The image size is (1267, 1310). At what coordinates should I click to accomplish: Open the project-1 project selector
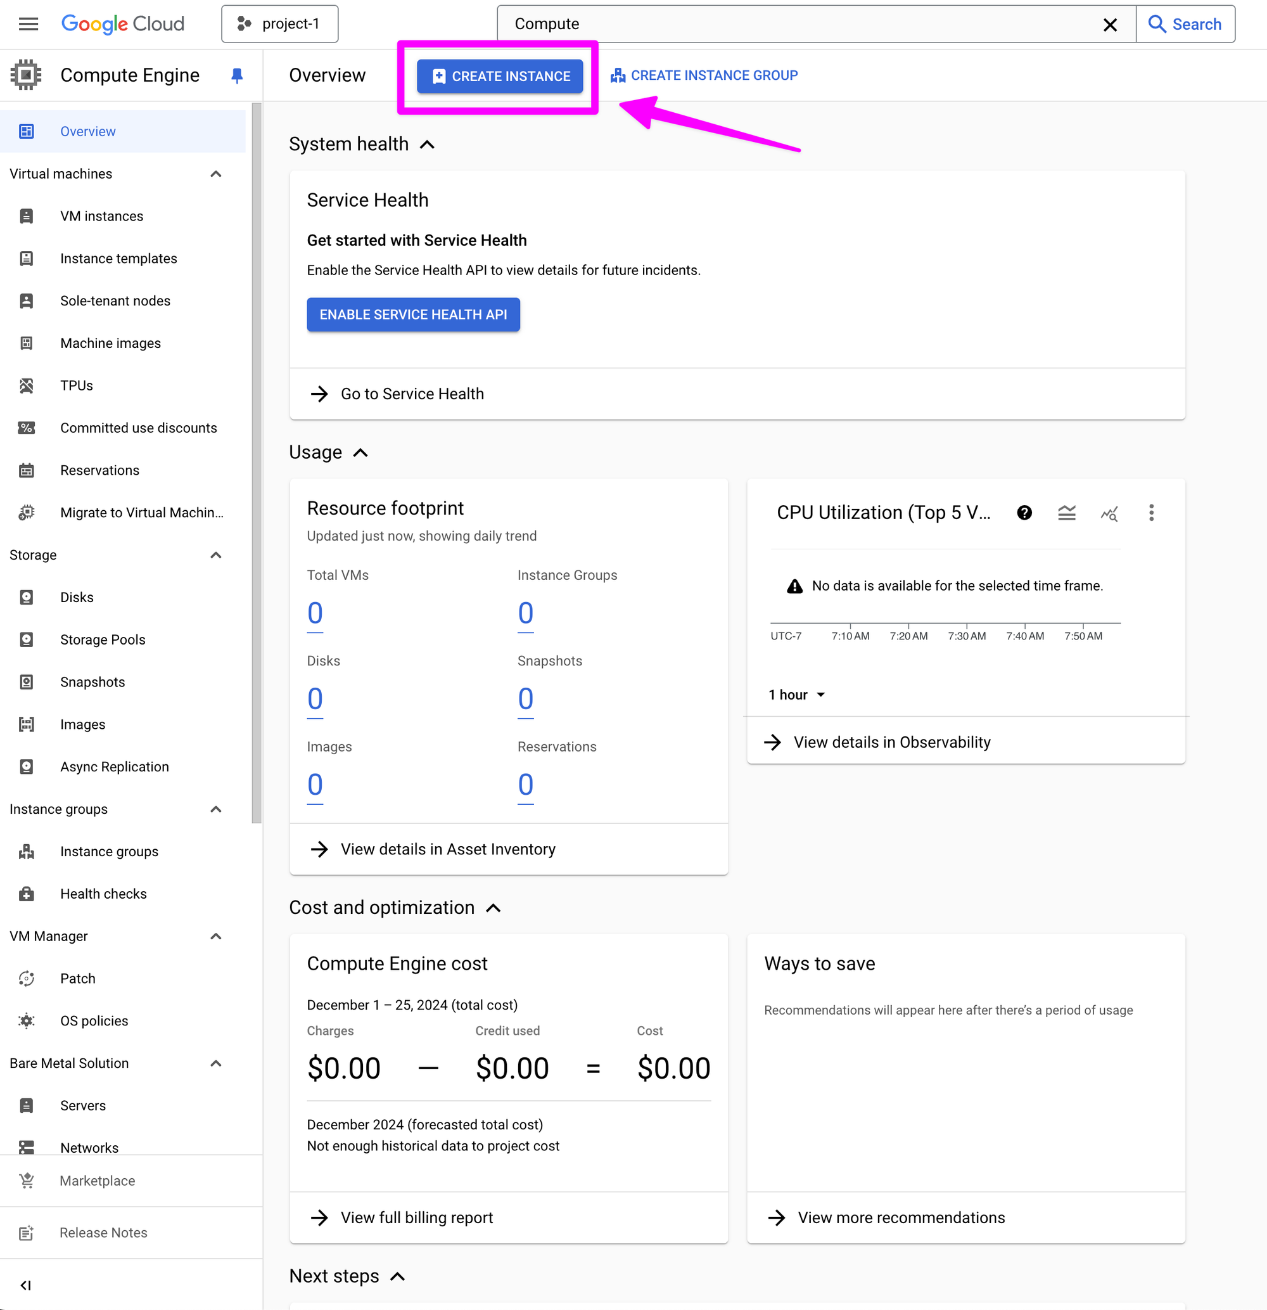[x=279, y=24]
